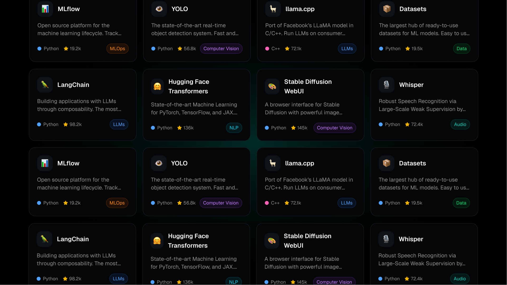507x285 pixels.
Task: Click the box icon on the lower Datasets card
Action: (387, 163)
